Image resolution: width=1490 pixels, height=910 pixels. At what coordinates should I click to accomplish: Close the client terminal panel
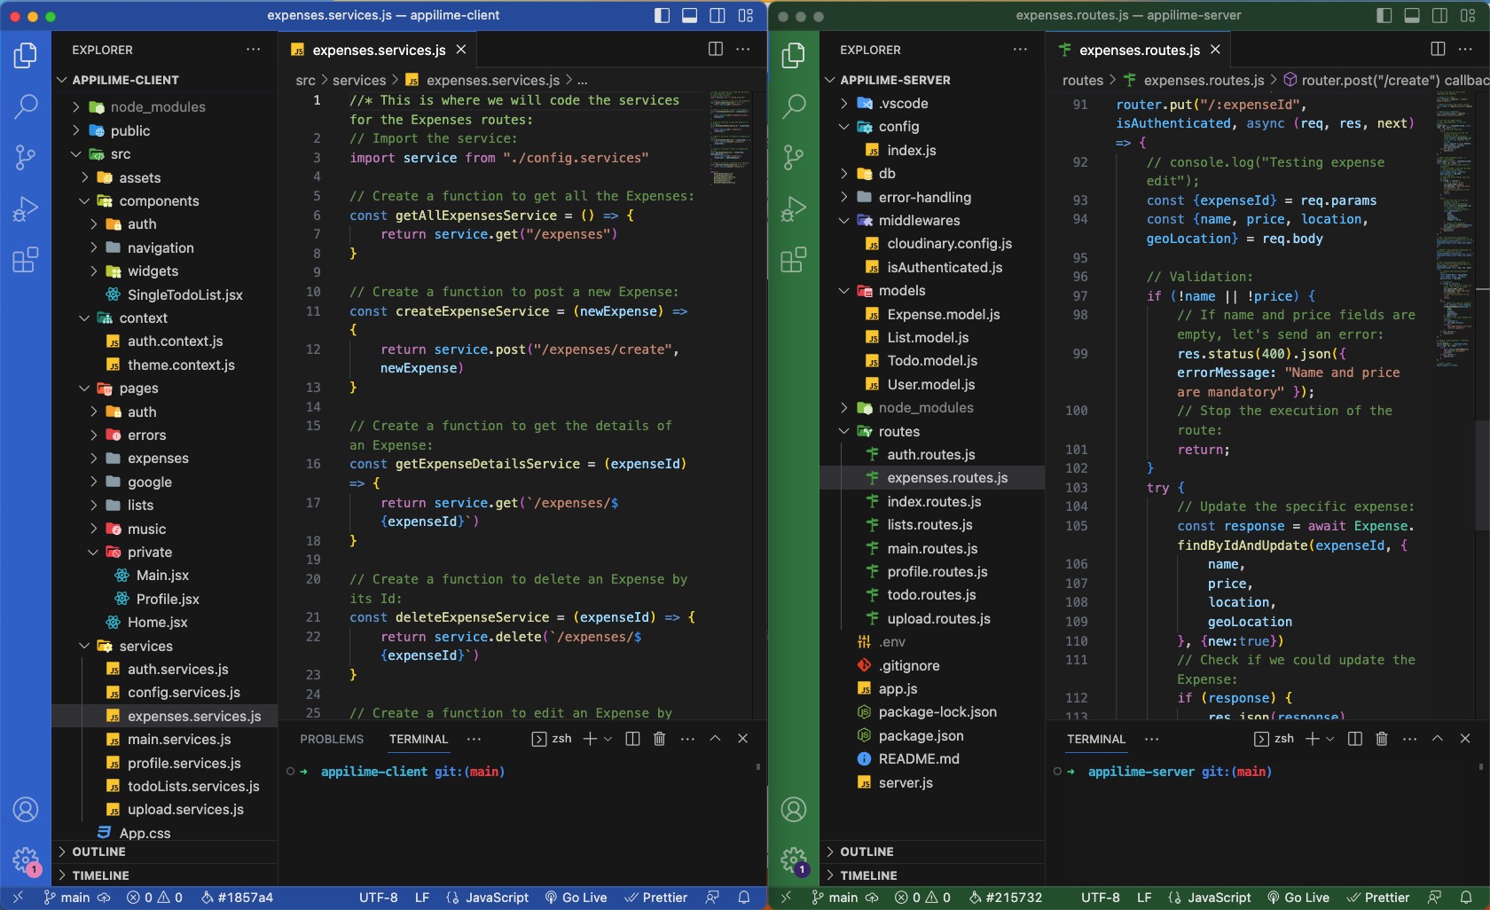(x=743, y=739)
